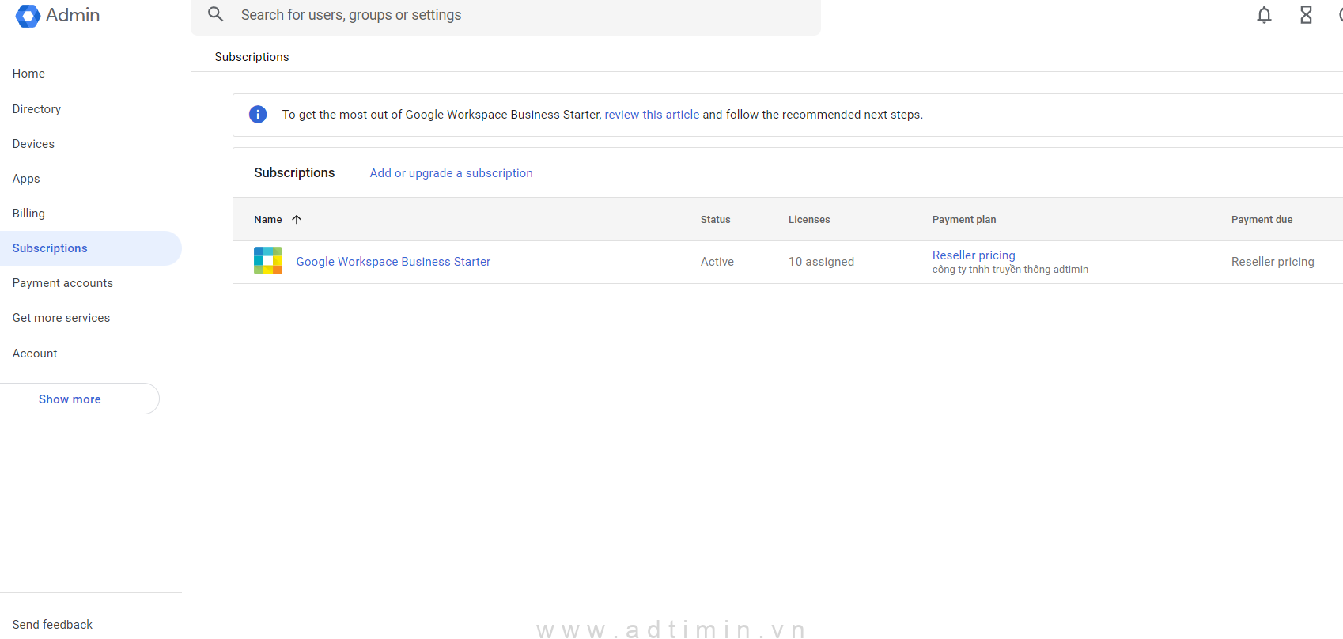This screenshot has width=1343, height=639.
Task: Click the Active status cell
Action: pos(717,262)
